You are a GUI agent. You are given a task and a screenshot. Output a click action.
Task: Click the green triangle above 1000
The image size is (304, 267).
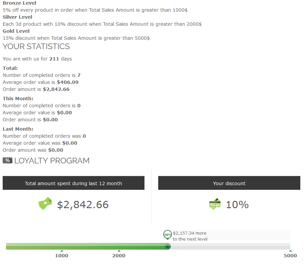click(62, 251)
